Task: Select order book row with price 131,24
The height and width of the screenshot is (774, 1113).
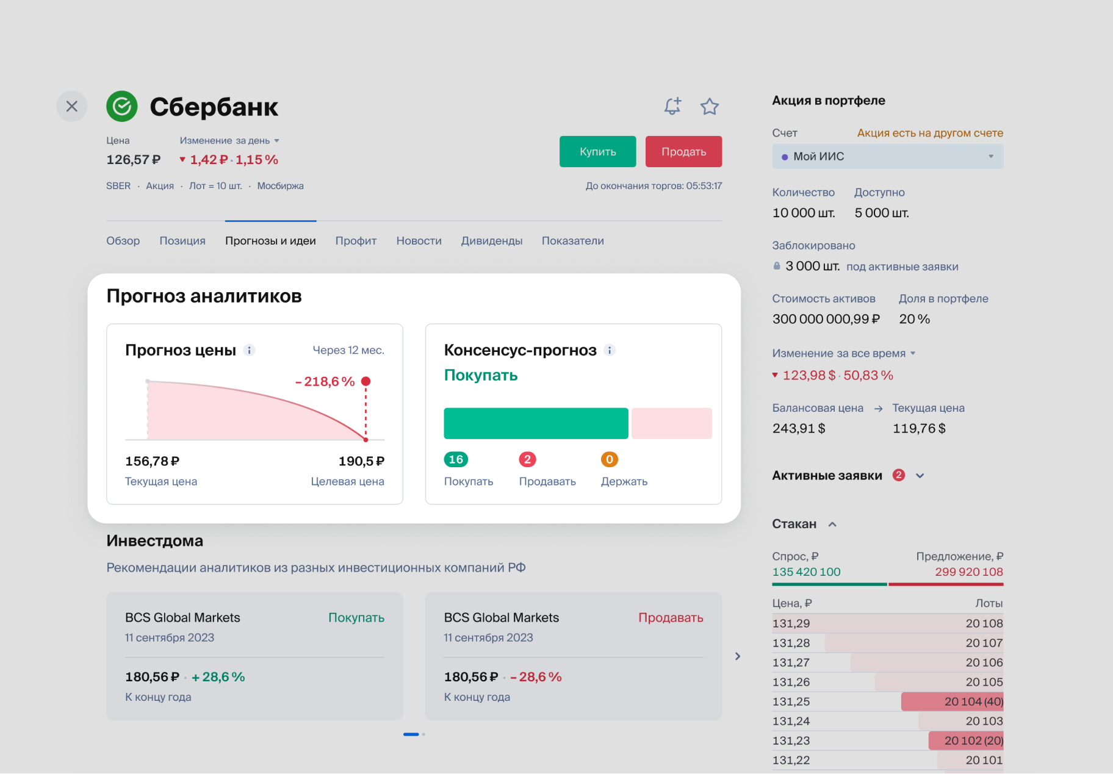Action: (x=888, y=721)
